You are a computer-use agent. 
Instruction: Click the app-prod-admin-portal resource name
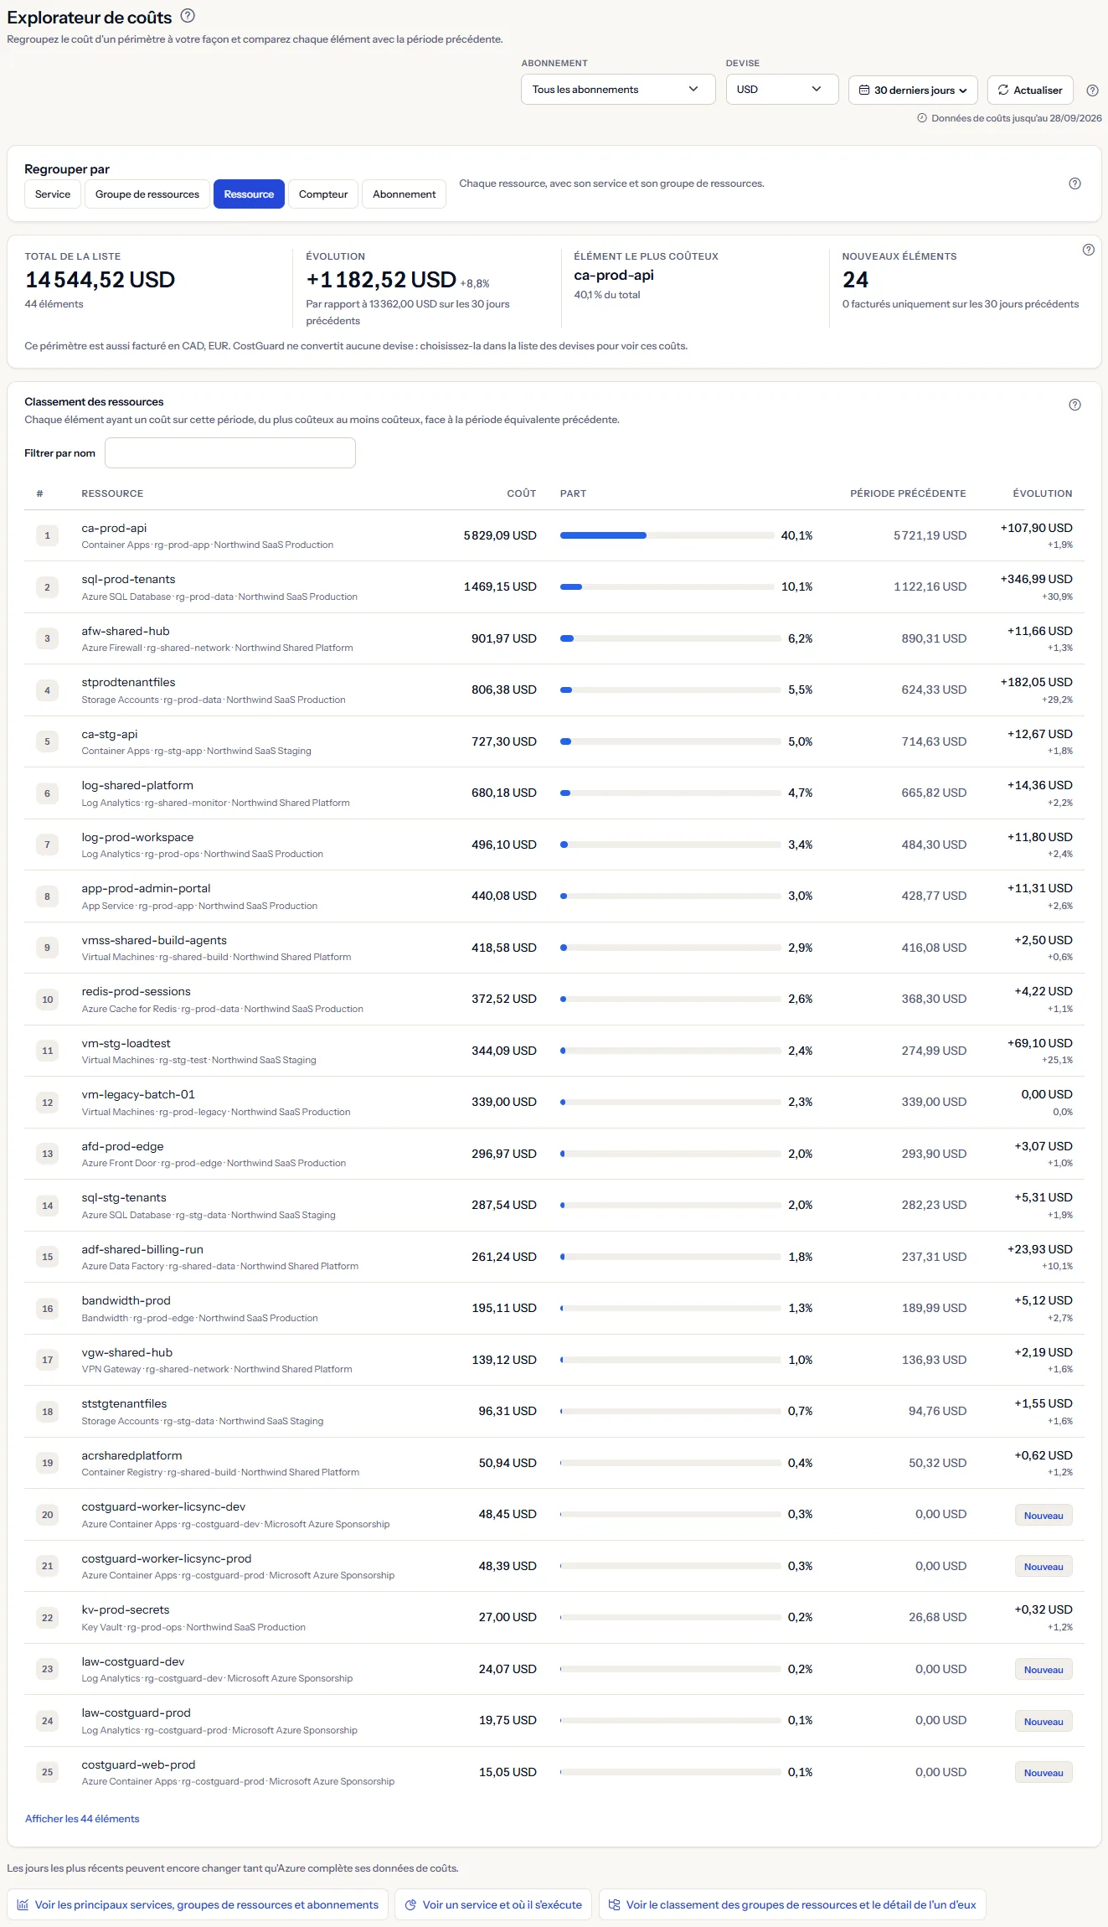[x=146, y=888]
